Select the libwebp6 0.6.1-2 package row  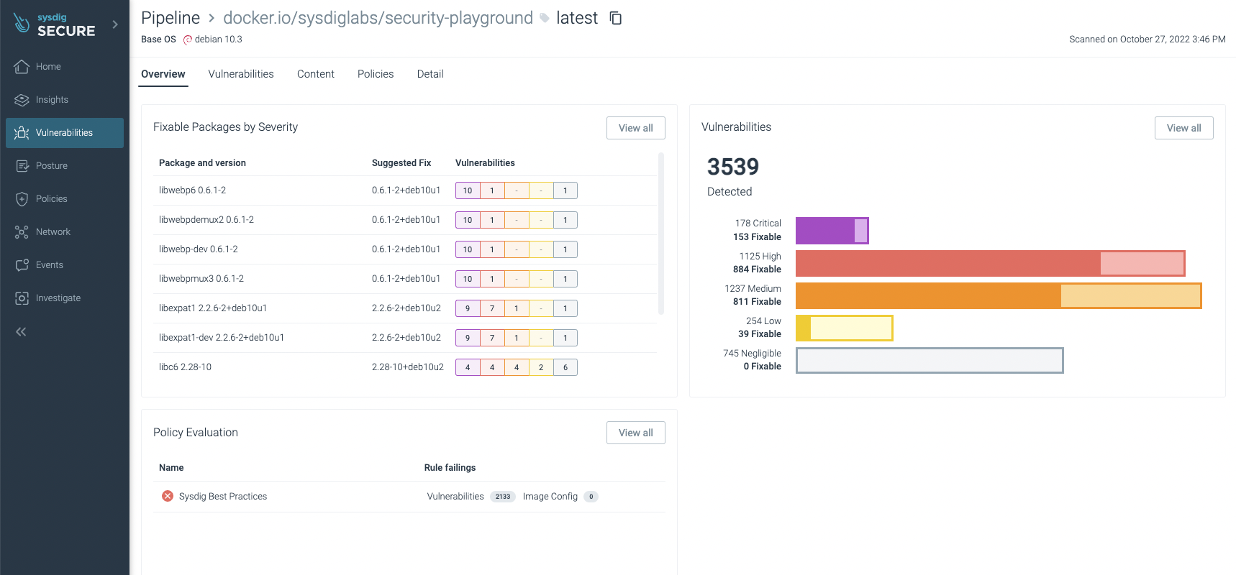point(404,190)
